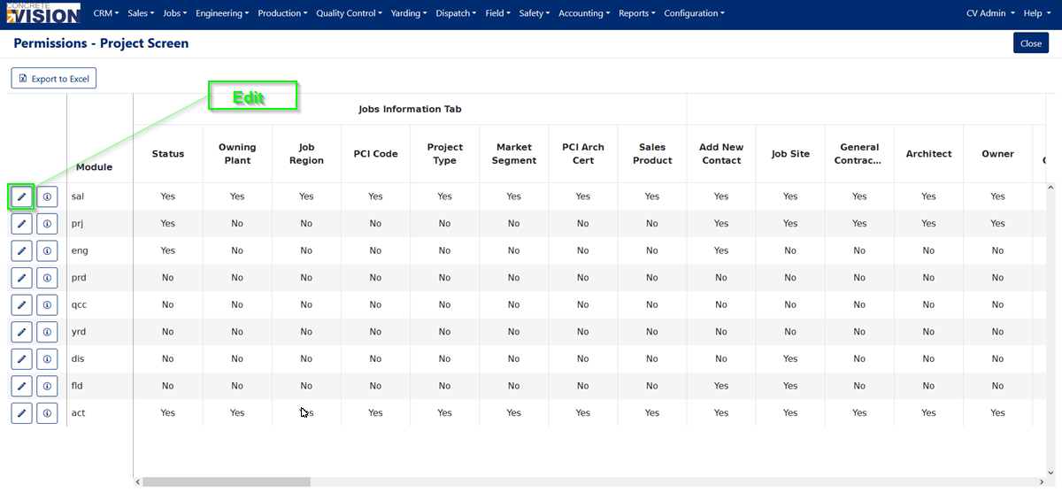Edit permissions for the fld module
The width and height of the screenshot is (1062, 492).
coord(22,386)
